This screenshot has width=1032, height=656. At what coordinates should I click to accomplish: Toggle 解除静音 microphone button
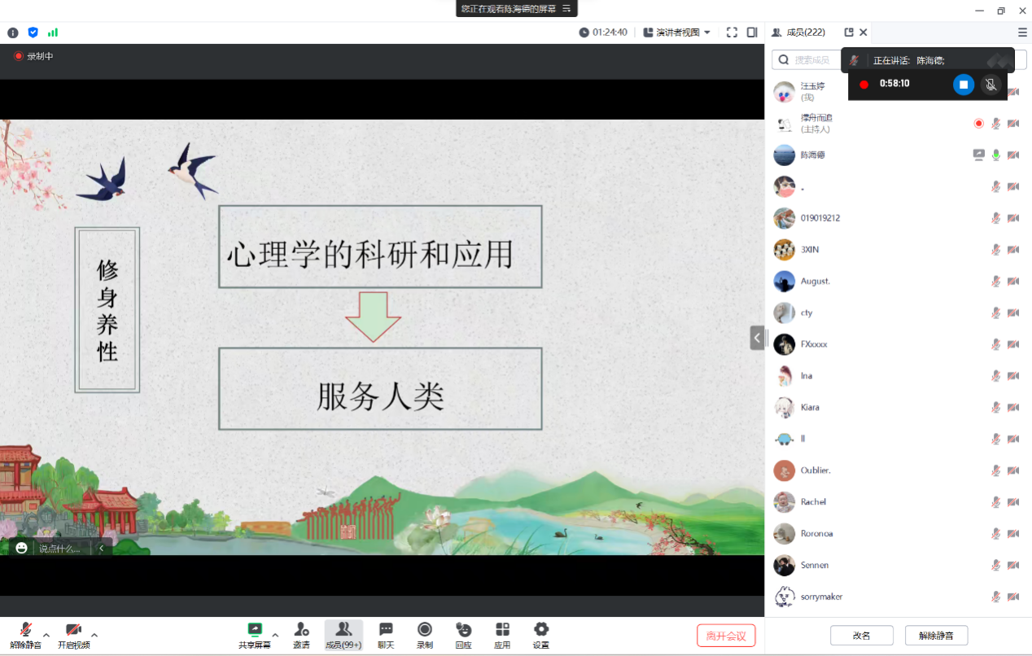tap(26, 630)
